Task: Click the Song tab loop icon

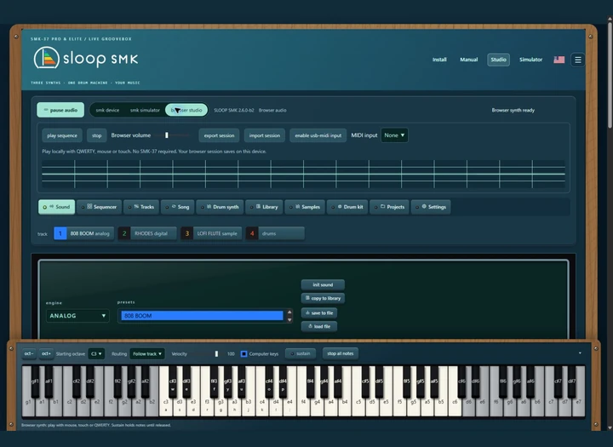Action: pos(174,206)
